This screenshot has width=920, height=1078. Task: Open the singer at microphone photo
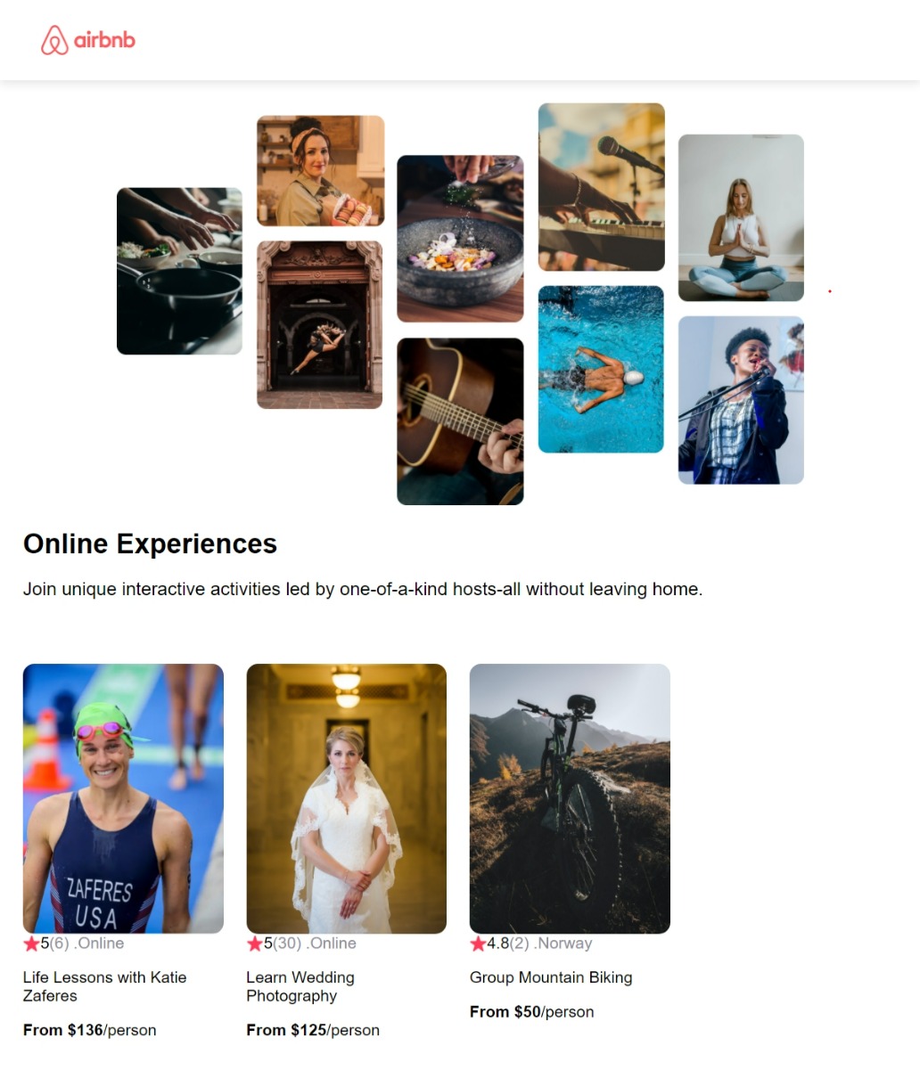pos(741,401)
